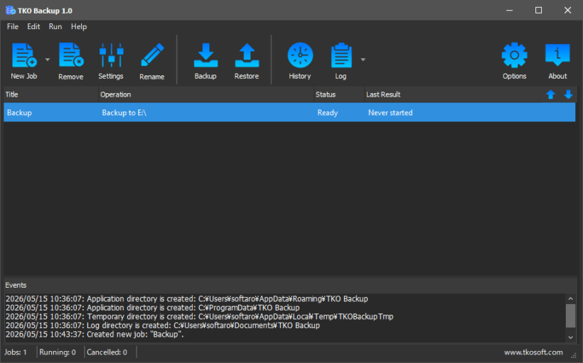Viewport: 583px width, 363px height.
Task: Minimize the TKO Backup window
Action: point(509,11)
